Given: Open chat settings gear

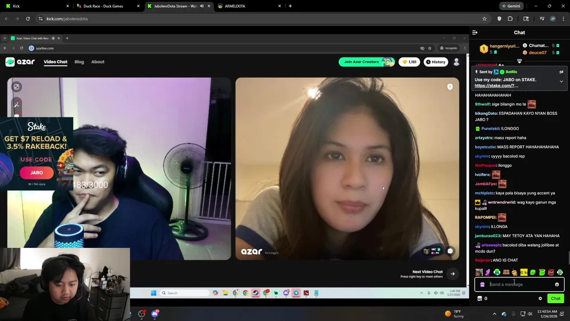Looking at the screenshot, I should point(540,299).
